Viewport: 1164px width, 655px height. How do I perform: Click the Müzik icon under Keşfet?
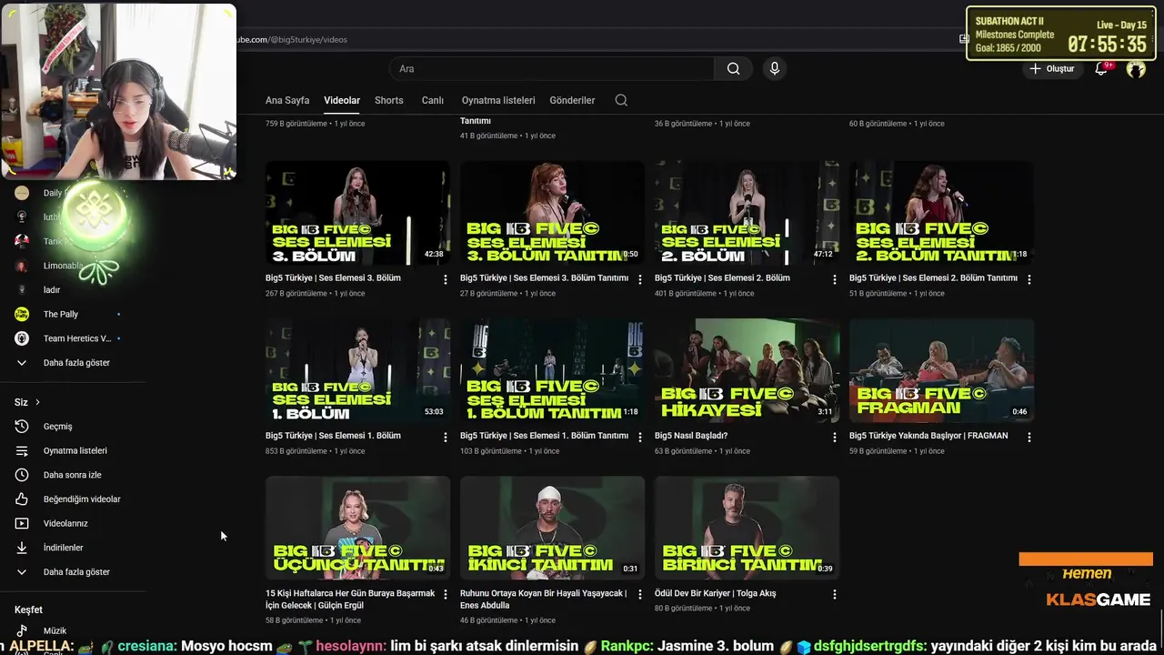click(x=22, y=630)
